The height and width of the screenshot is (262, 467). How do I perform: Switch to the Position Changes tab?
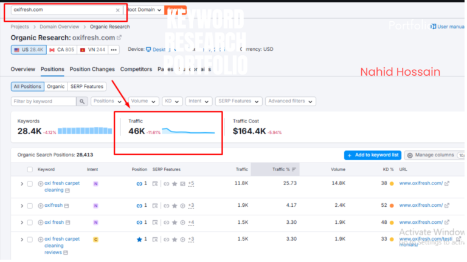coord(92,69)
